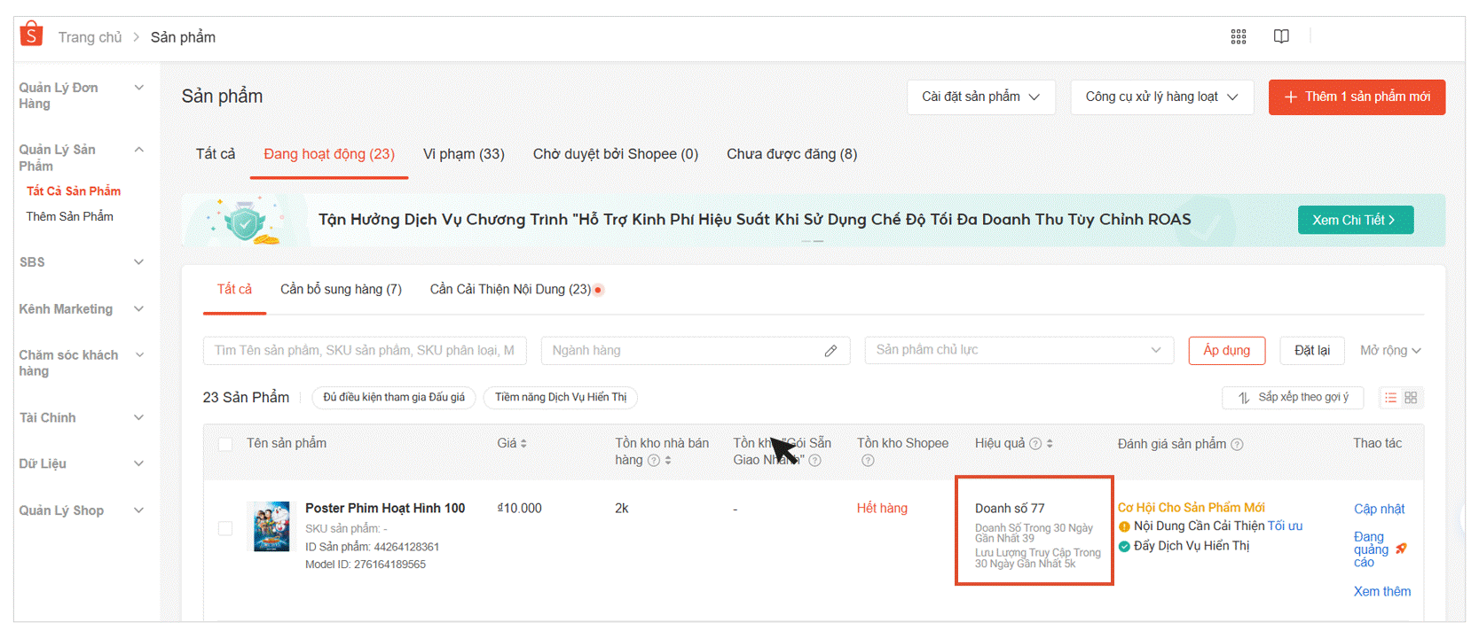Switch to list view icon

coord(1390,398)
